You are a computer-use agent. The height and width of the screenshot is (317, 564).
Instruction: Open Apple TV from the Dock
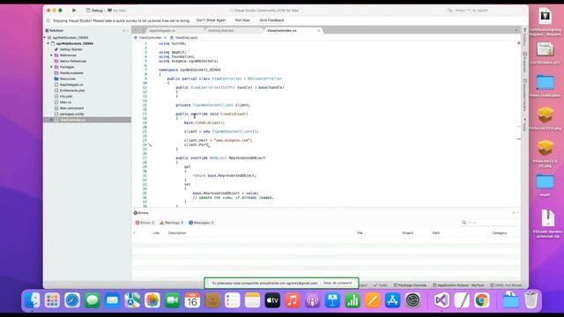coord(272,300)
